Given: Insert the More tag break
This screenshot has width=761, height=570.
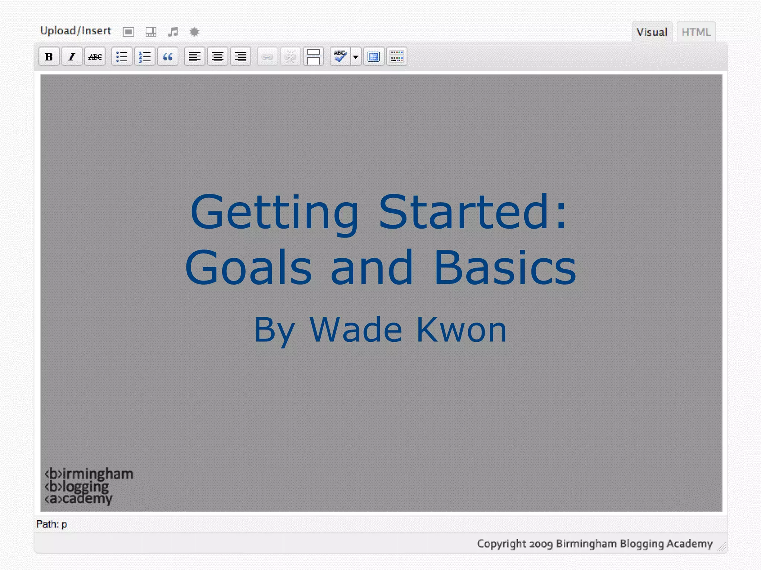Looking at the screenshot, I should click(x=313, y=57).
